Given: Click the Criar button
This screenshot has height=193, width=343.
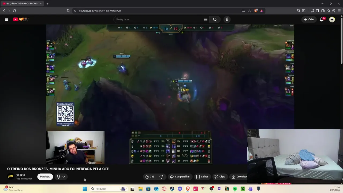Looking at the screenshot, I should (309, 19).
